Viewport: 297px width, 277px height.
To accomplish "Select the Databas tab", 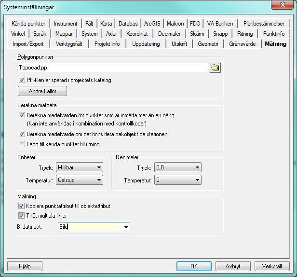I will point(128,24).
